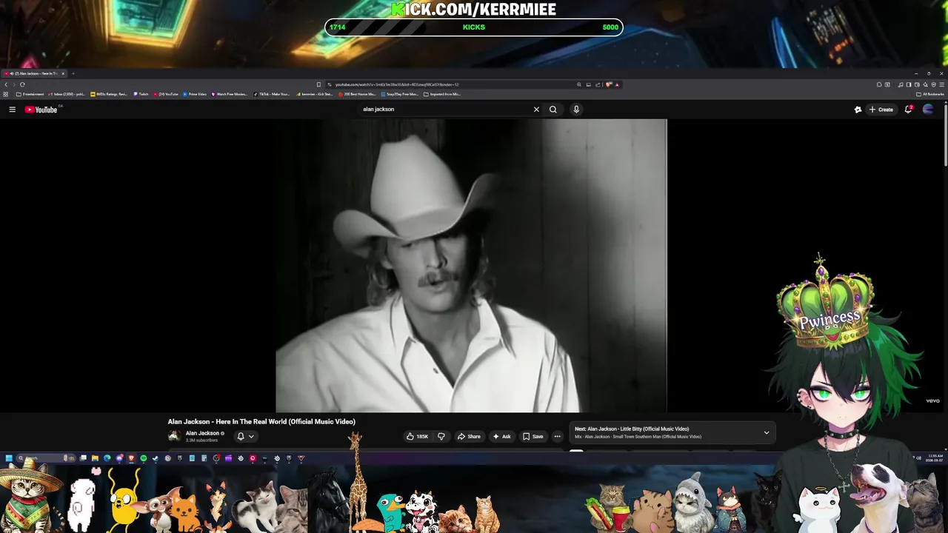Select the Alan Jackson browser tab

point(34,73)
